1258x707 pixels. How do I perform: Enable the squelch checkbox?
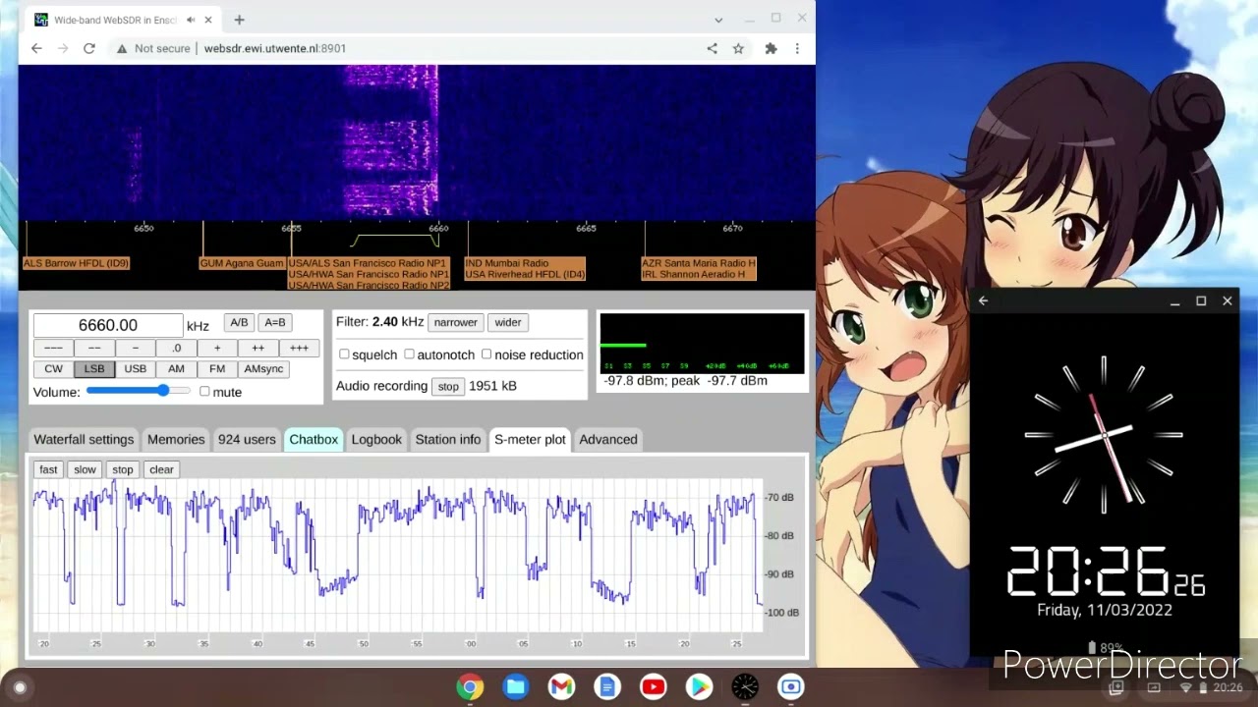pos(344,354)
